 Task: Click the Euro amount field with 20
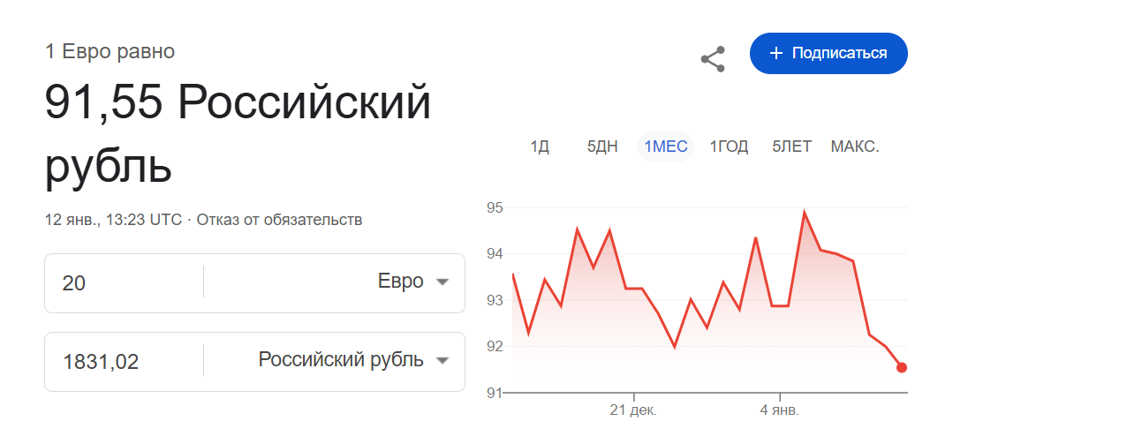[124, 283]
